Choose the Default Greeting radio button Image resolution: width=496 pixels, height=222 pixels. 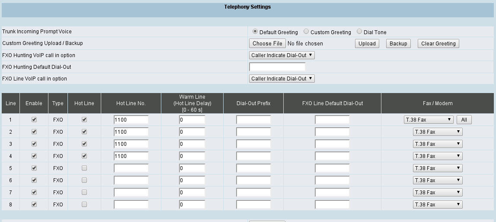tap(255, 32)
